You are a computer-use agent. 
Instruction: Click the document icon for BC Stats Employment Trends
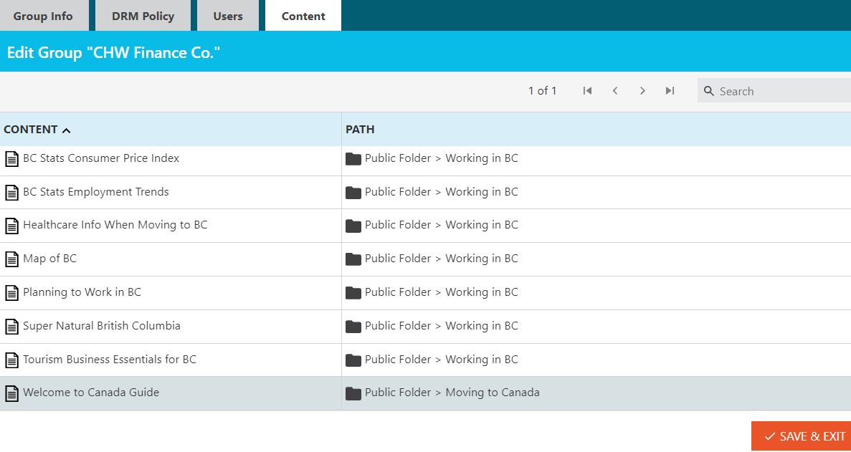(11, 193)
